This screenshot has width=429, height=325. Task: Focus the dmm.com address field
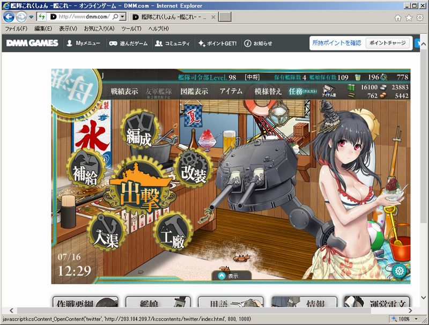coord(84,17)
